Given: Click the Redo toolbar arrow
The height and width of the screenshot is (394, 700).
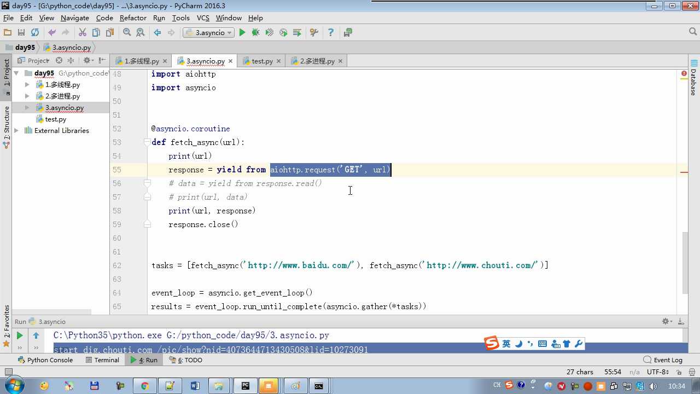Looking at the screenshot, I should (66, 33).
